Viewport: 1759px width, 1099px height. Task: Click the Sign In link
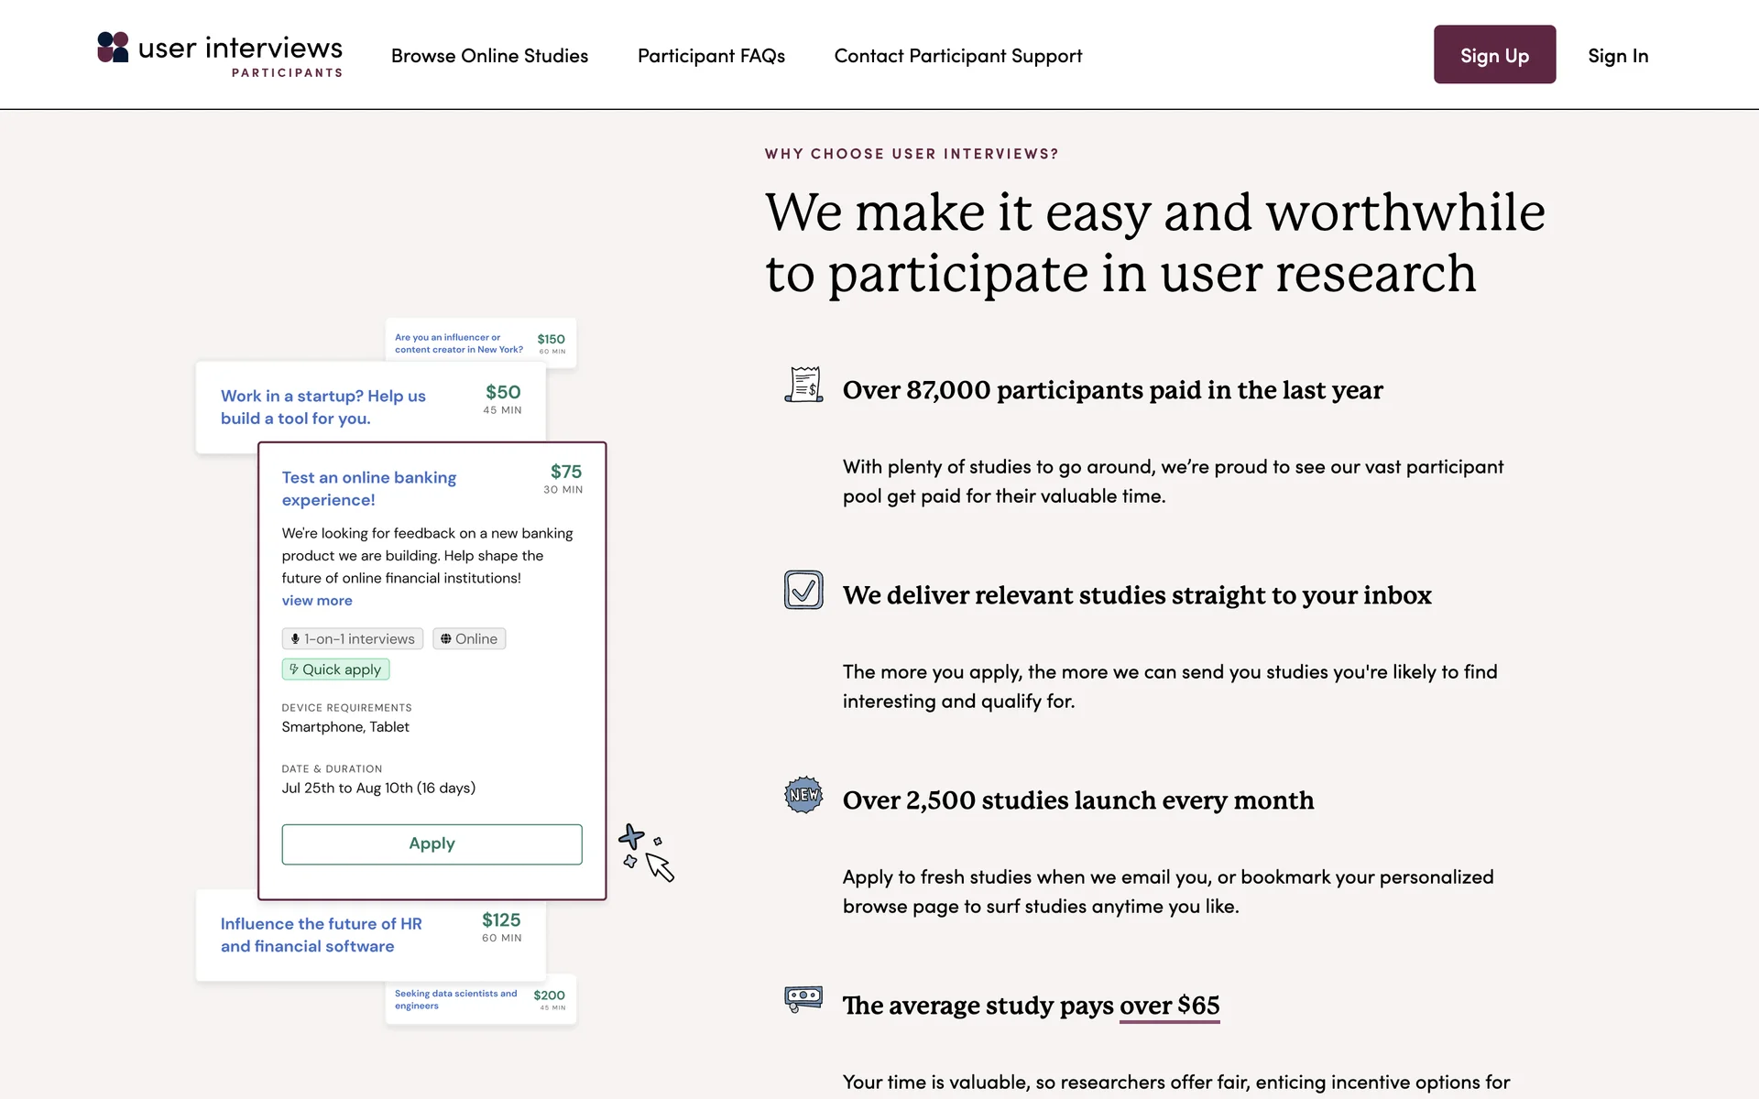[1617, 56]
